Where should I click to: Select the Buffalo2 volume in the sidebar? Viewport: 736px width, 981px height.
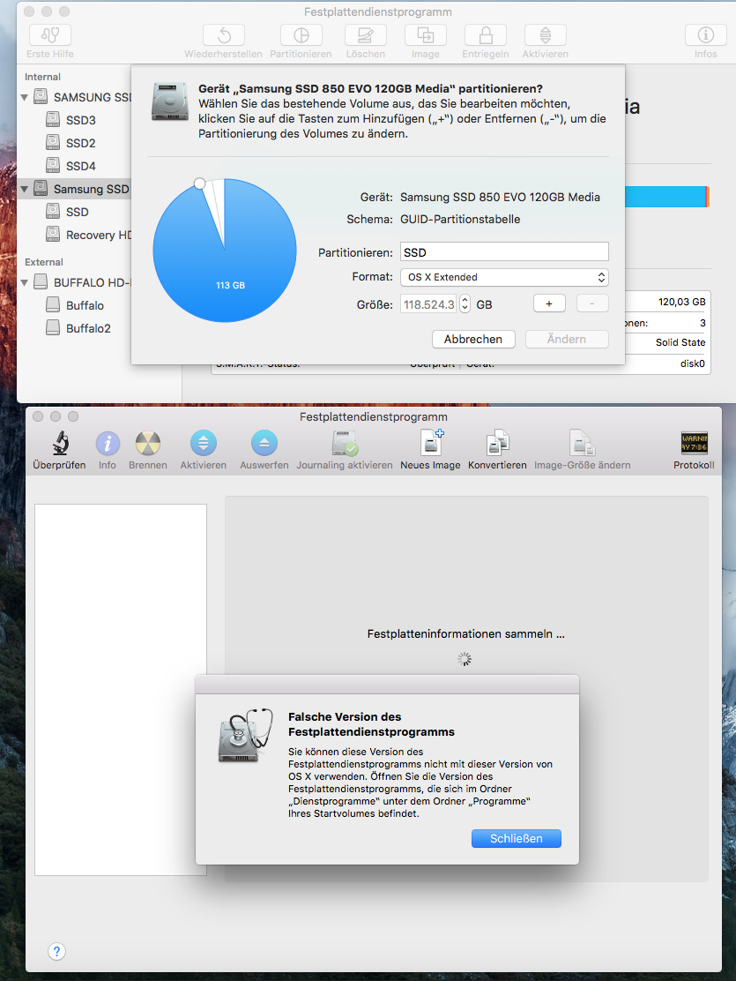click(x=88, y=328)
